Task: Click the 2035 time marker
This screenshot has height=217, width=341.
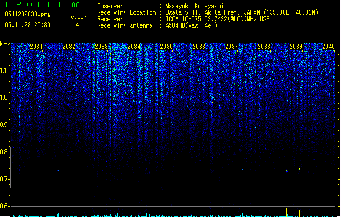Action: pyautogui.click(x=166, y=47)
